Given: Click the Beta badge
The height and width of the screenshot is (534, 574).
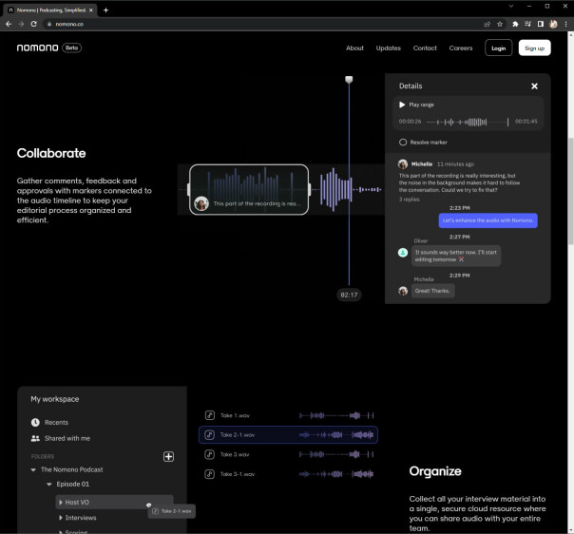Looking at the screenshot, I should (72, 48).
